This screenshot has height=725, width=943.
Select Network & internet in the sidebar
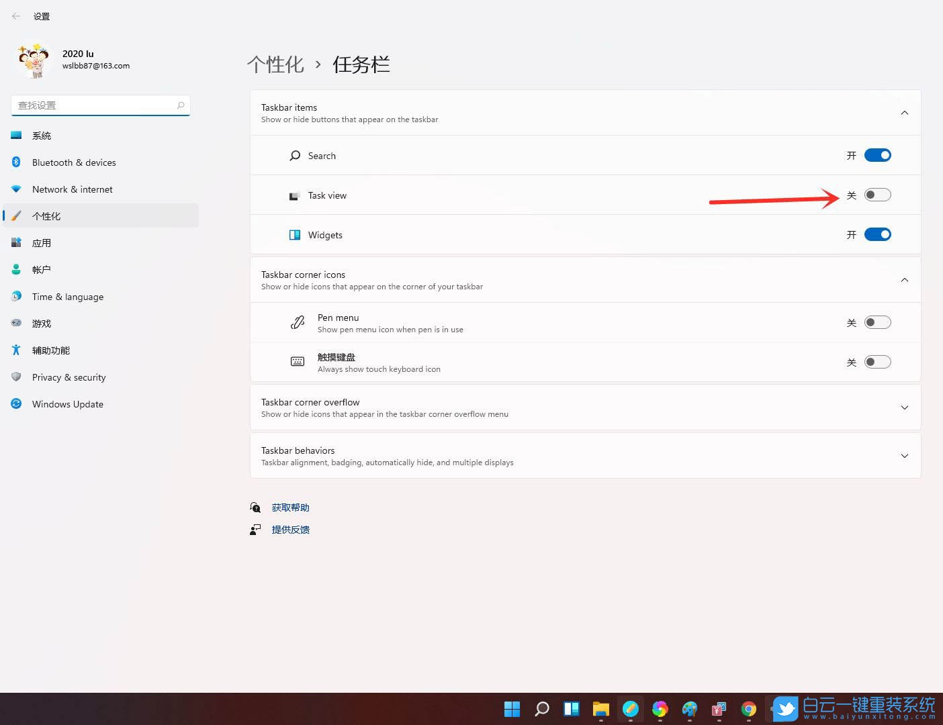72,189
